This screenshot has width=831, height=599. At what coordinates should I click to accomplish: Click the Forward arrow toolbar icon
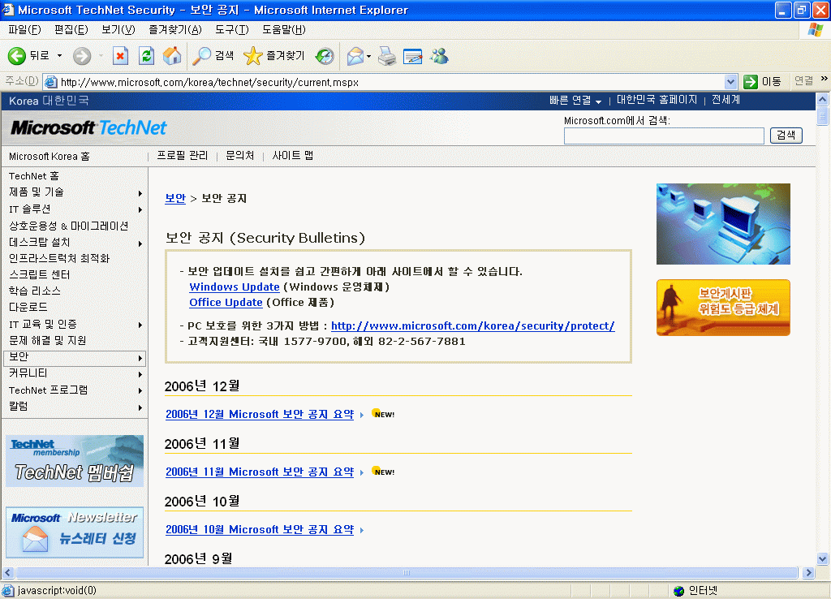[x=82, y=56]
